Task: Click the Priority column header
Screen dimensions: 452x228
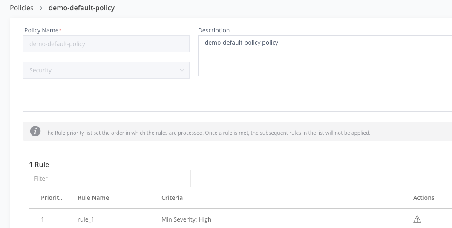Action: tap(52, 198)
